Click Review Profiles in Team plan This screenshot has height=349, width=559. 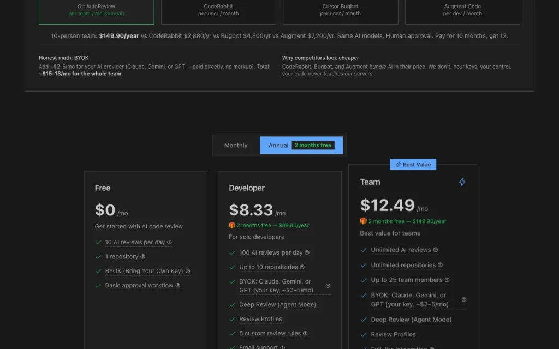coord(393,334)
